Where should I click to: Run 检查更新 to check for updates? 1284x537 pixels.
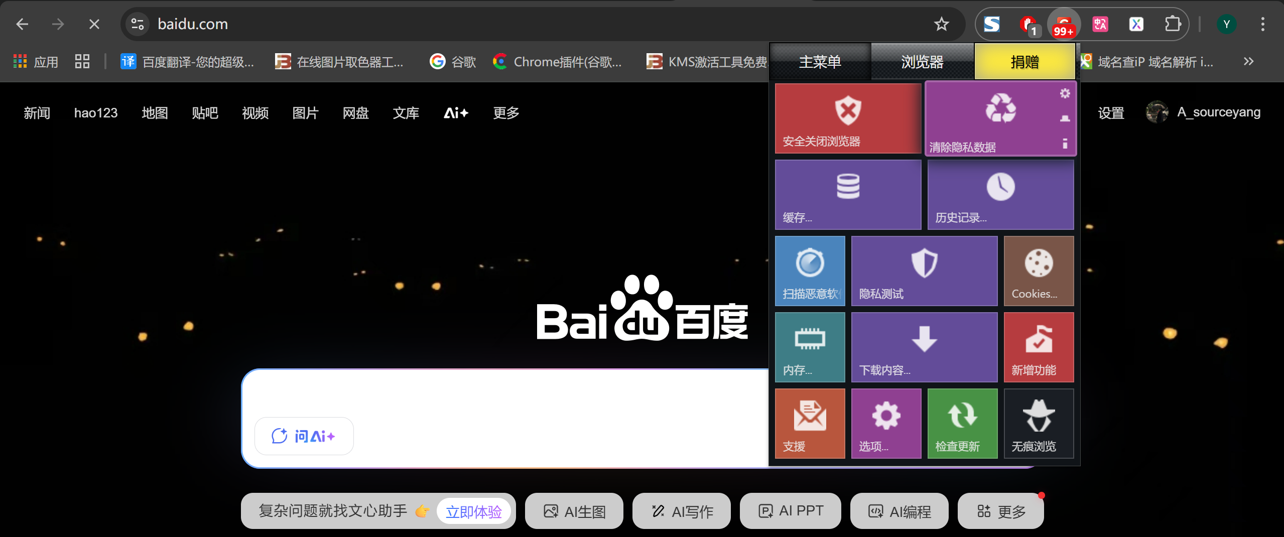961,423
